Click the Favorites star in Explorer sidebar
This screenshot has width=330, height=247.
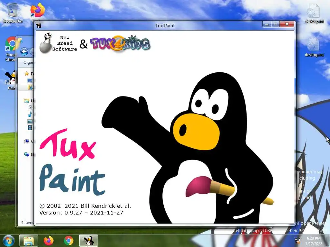[26, 74]
